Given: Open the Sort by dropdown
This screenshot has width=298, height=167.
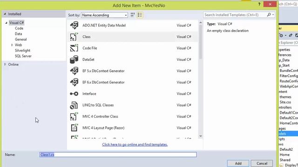Looking at the screenshot, I should tap(104, 15).
